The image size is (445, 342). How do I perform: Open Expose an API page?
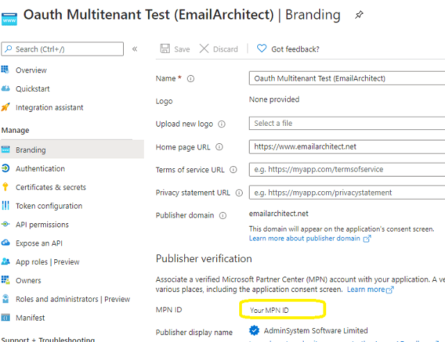pos(39,243)
